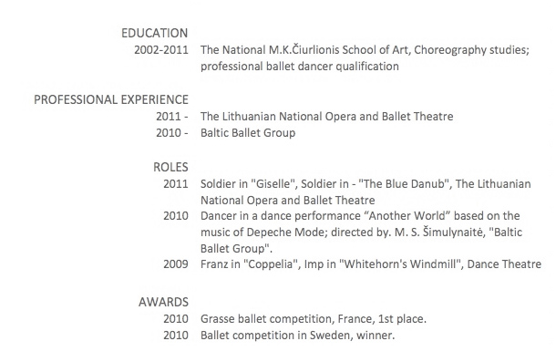Click the Ballet competition in Sweden line

(x=297, y=335)
